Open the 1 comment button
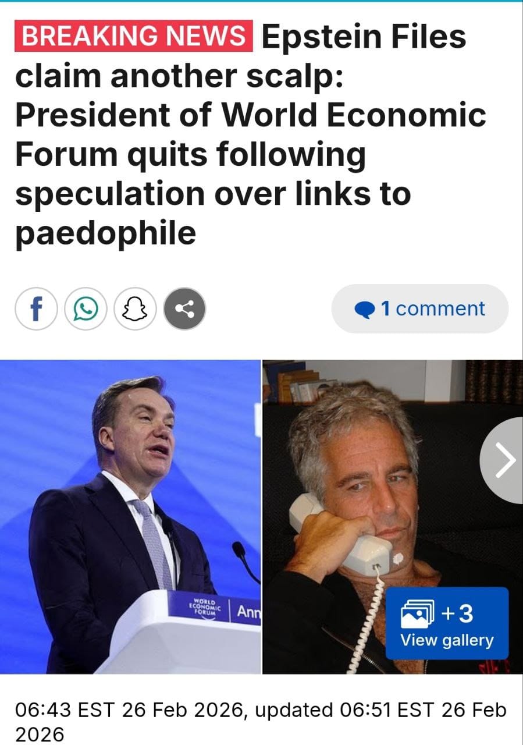523x745 pixels. pyautogui.click(x=419, y=308)
